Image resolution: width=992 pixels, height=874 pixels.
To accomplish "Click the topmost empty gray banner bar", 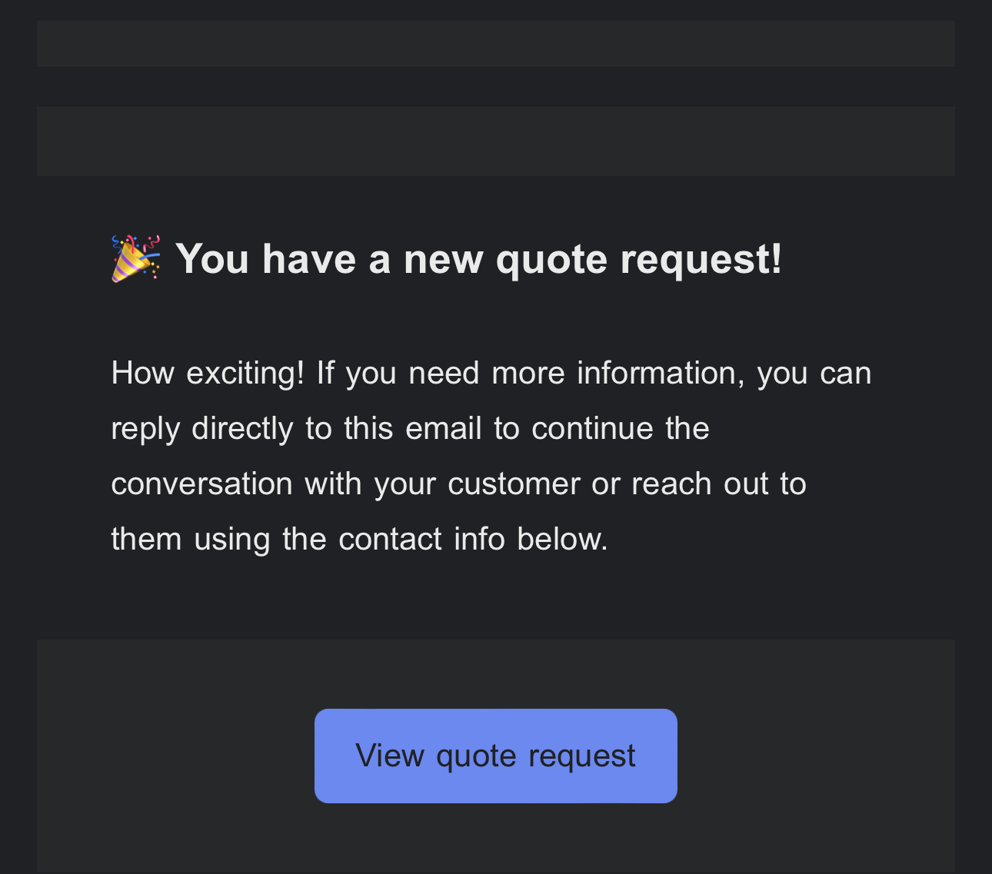I will click(x=496, y=44).
